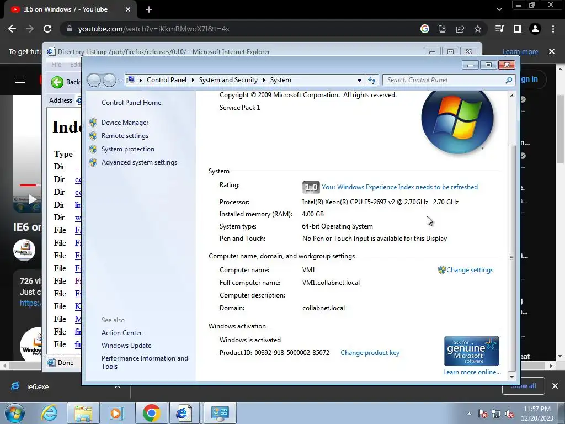Open System protection link
Viewport: 565px width, 424px height.
point(127,149)
